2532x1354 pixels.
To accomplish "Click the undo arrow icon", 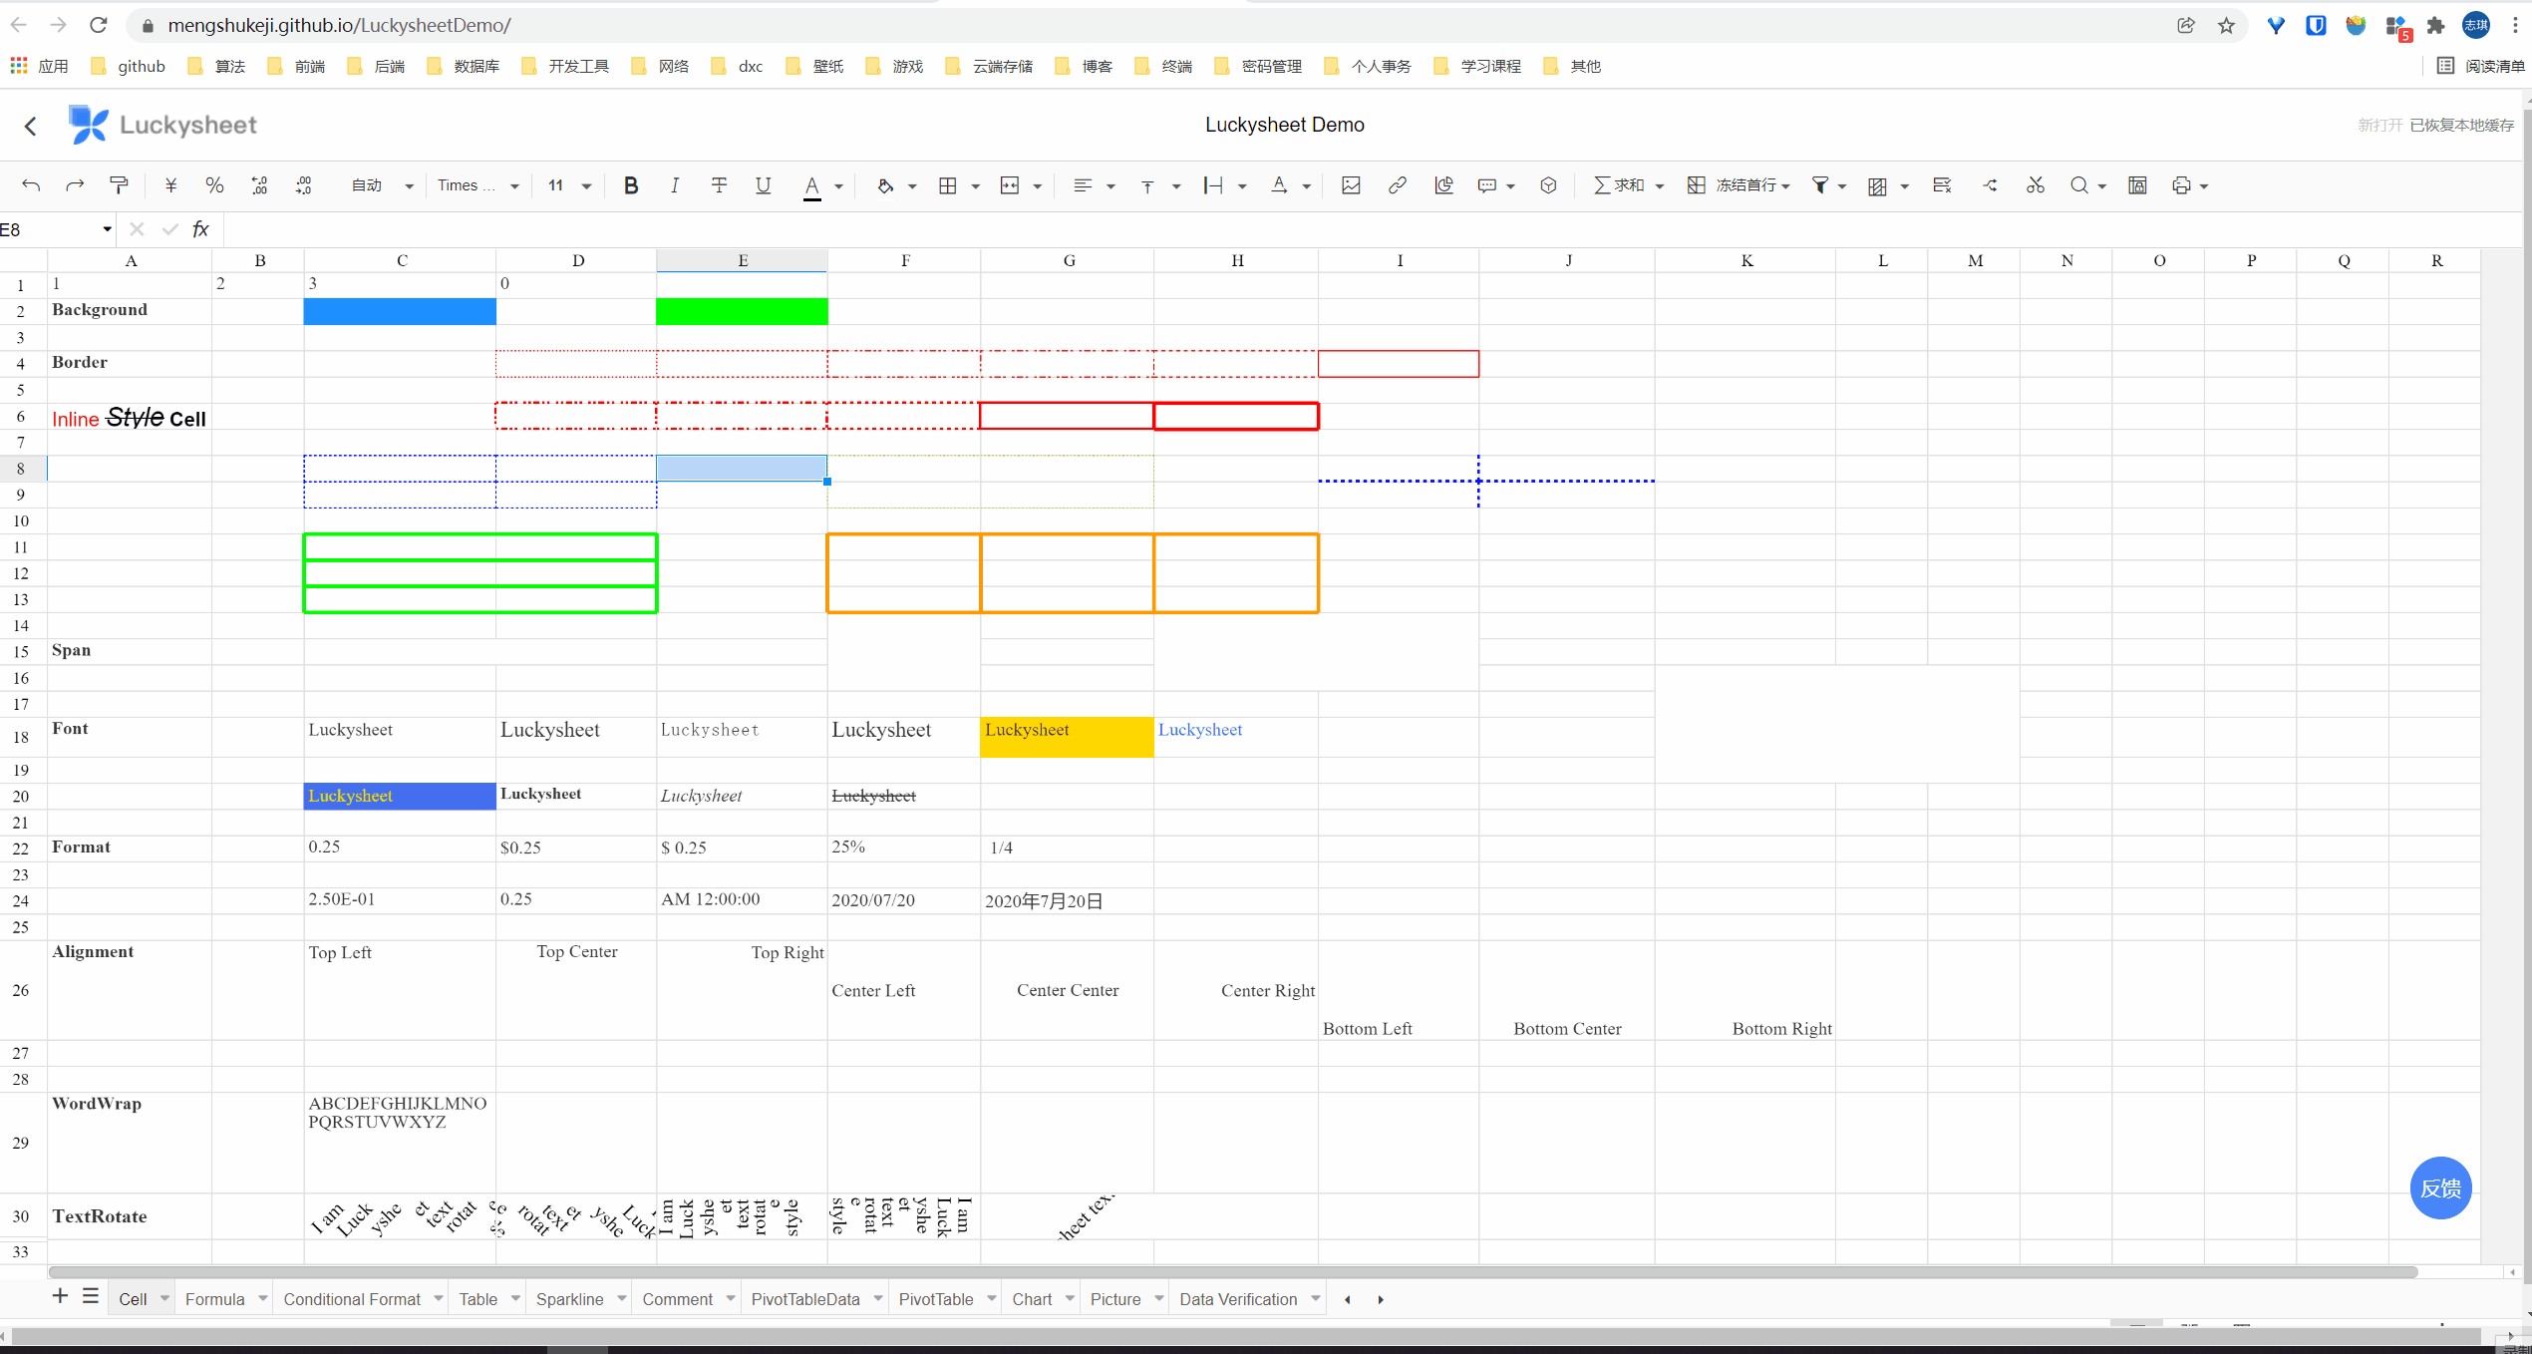I will click(x=31, y=185).
